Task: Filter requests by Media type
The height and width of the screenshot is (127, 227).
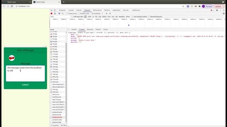Action: [x=104, y=17]
